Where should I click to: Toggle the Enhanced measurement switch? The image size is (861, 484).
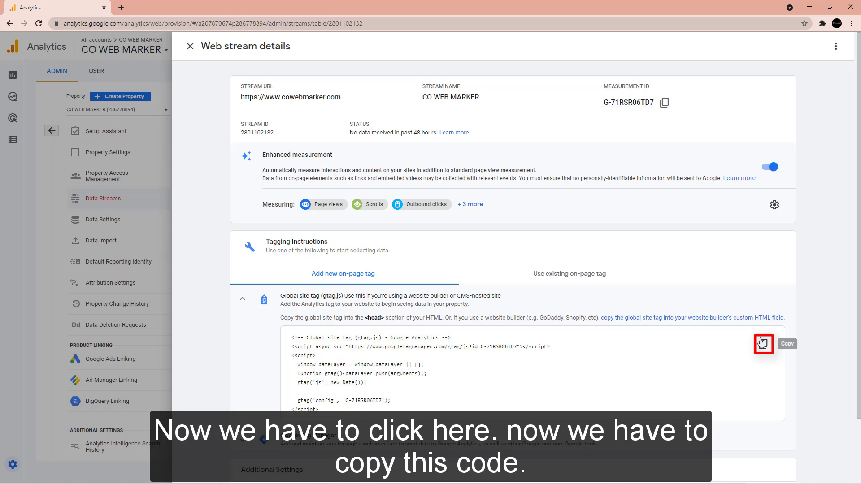coord(770,167)
